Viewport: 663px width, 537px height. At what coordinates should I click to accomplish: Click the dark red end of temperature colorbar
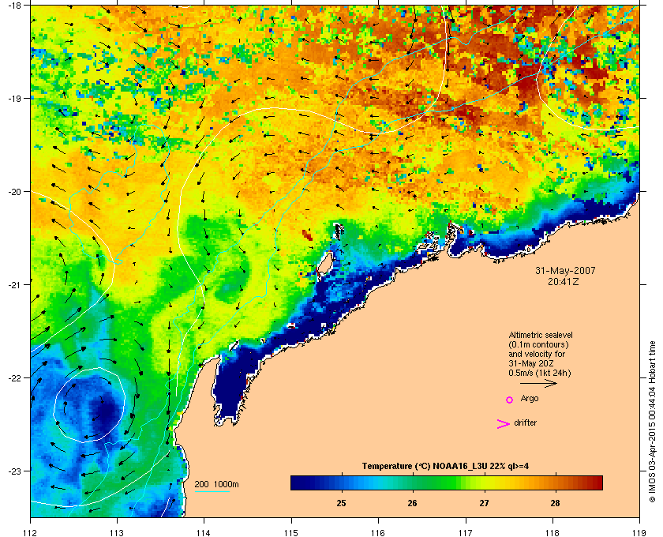598,483
